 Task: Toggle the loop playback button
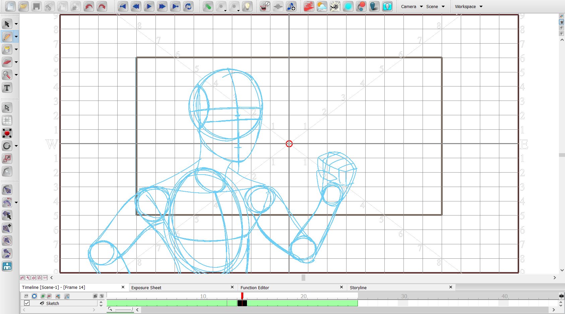(x=188, y=6)
